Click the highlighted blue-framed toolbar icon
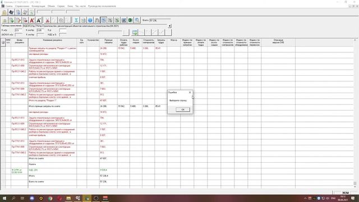The height and width of the screenshot is (202, 359). pos(103,20)
